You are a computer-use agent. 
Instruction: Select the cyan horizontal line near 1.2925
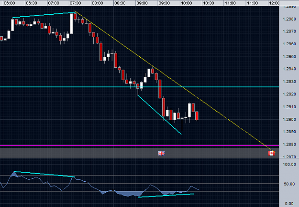(x=139, y=87)
